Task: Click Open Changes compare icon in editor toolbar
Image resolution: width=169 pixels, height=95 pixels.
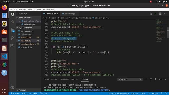Action: point(151,13)
